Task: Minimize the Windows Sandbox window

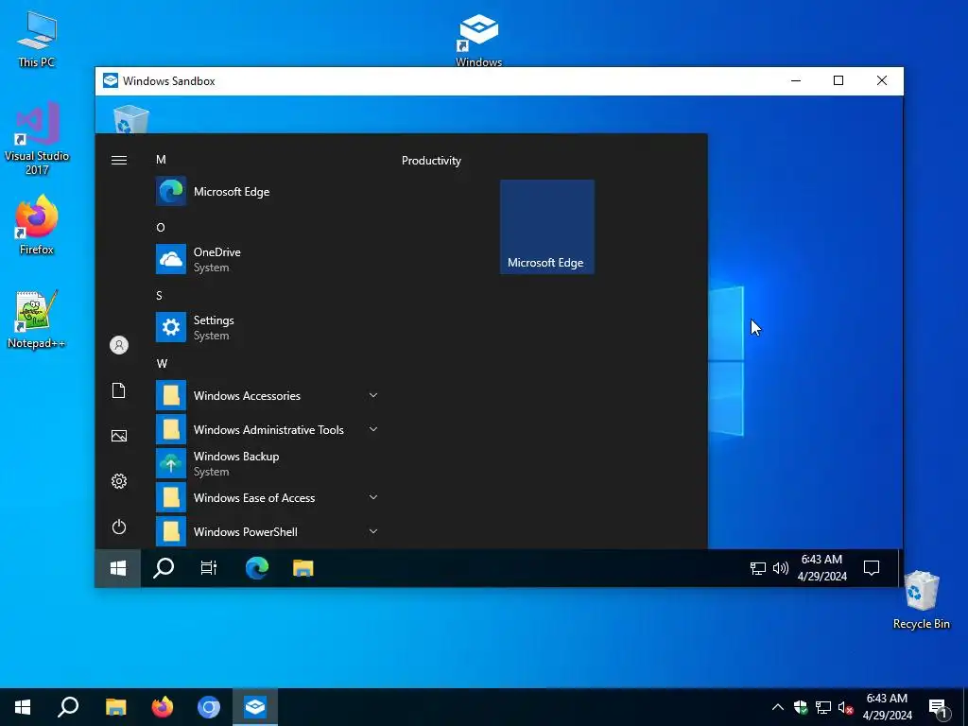Action: click(x=796, y=81)
